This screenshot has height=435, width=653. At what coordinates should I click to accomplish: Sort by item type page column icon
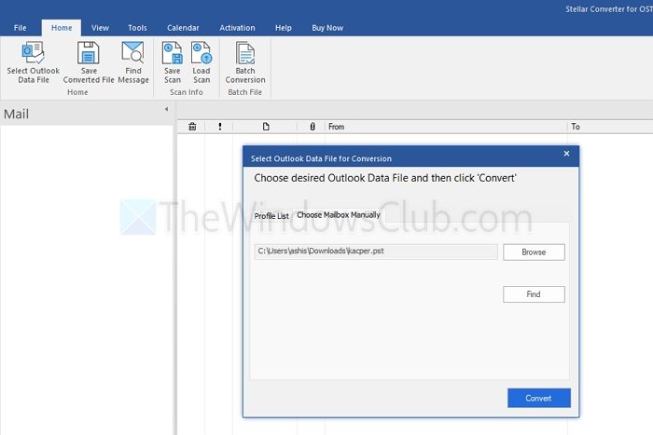pyautogui.click(x=266, y=127)
